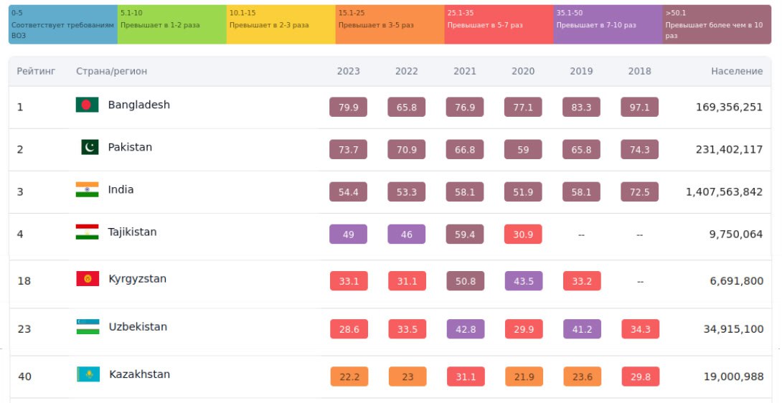Click Tajikistan 2020 value 30.9

[523, 234]
